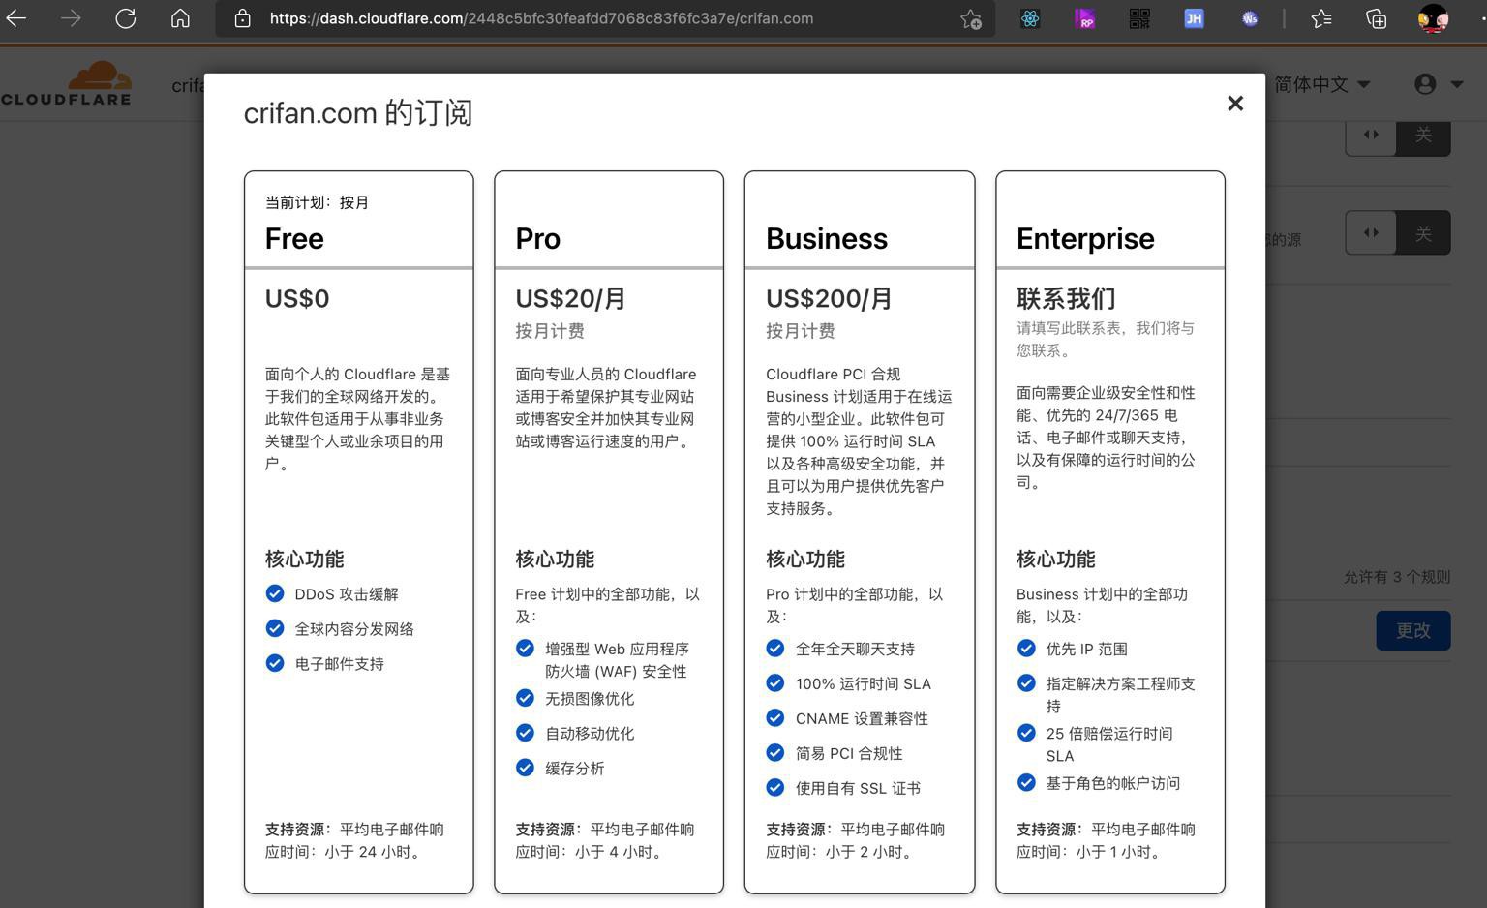
Task: Click the 100% 运行时间 SLA feature
Action: pos(864,683)
